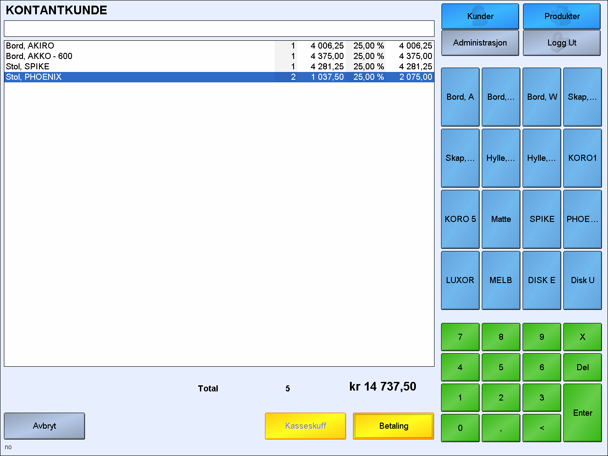This screenshot has width=608, height=456.
Task: Click the 'no' language indicator
Action: tap(8, 447)
